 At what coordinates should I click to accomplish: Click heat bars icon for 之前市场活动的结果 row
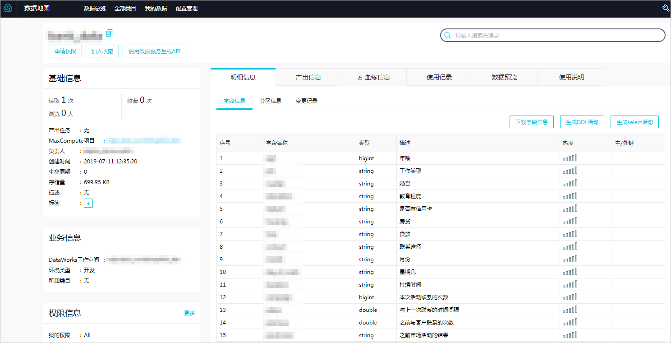tap(570, 335)
